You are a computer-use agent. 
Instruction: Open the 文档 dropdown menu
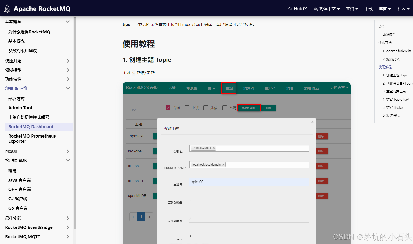pos(352,9)
